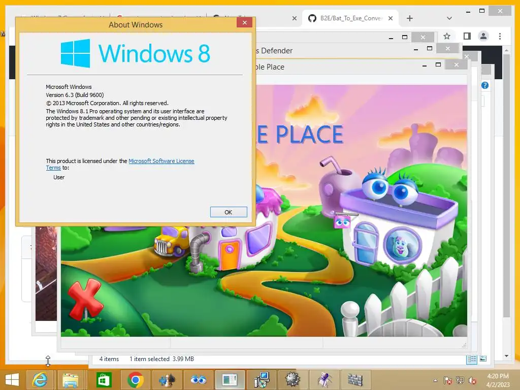The height and width of the screenshot is (390, 520).
Task: Close the B2E/Bat_To_Exe_Converter Chrome tab
Action: coord(391,18)
